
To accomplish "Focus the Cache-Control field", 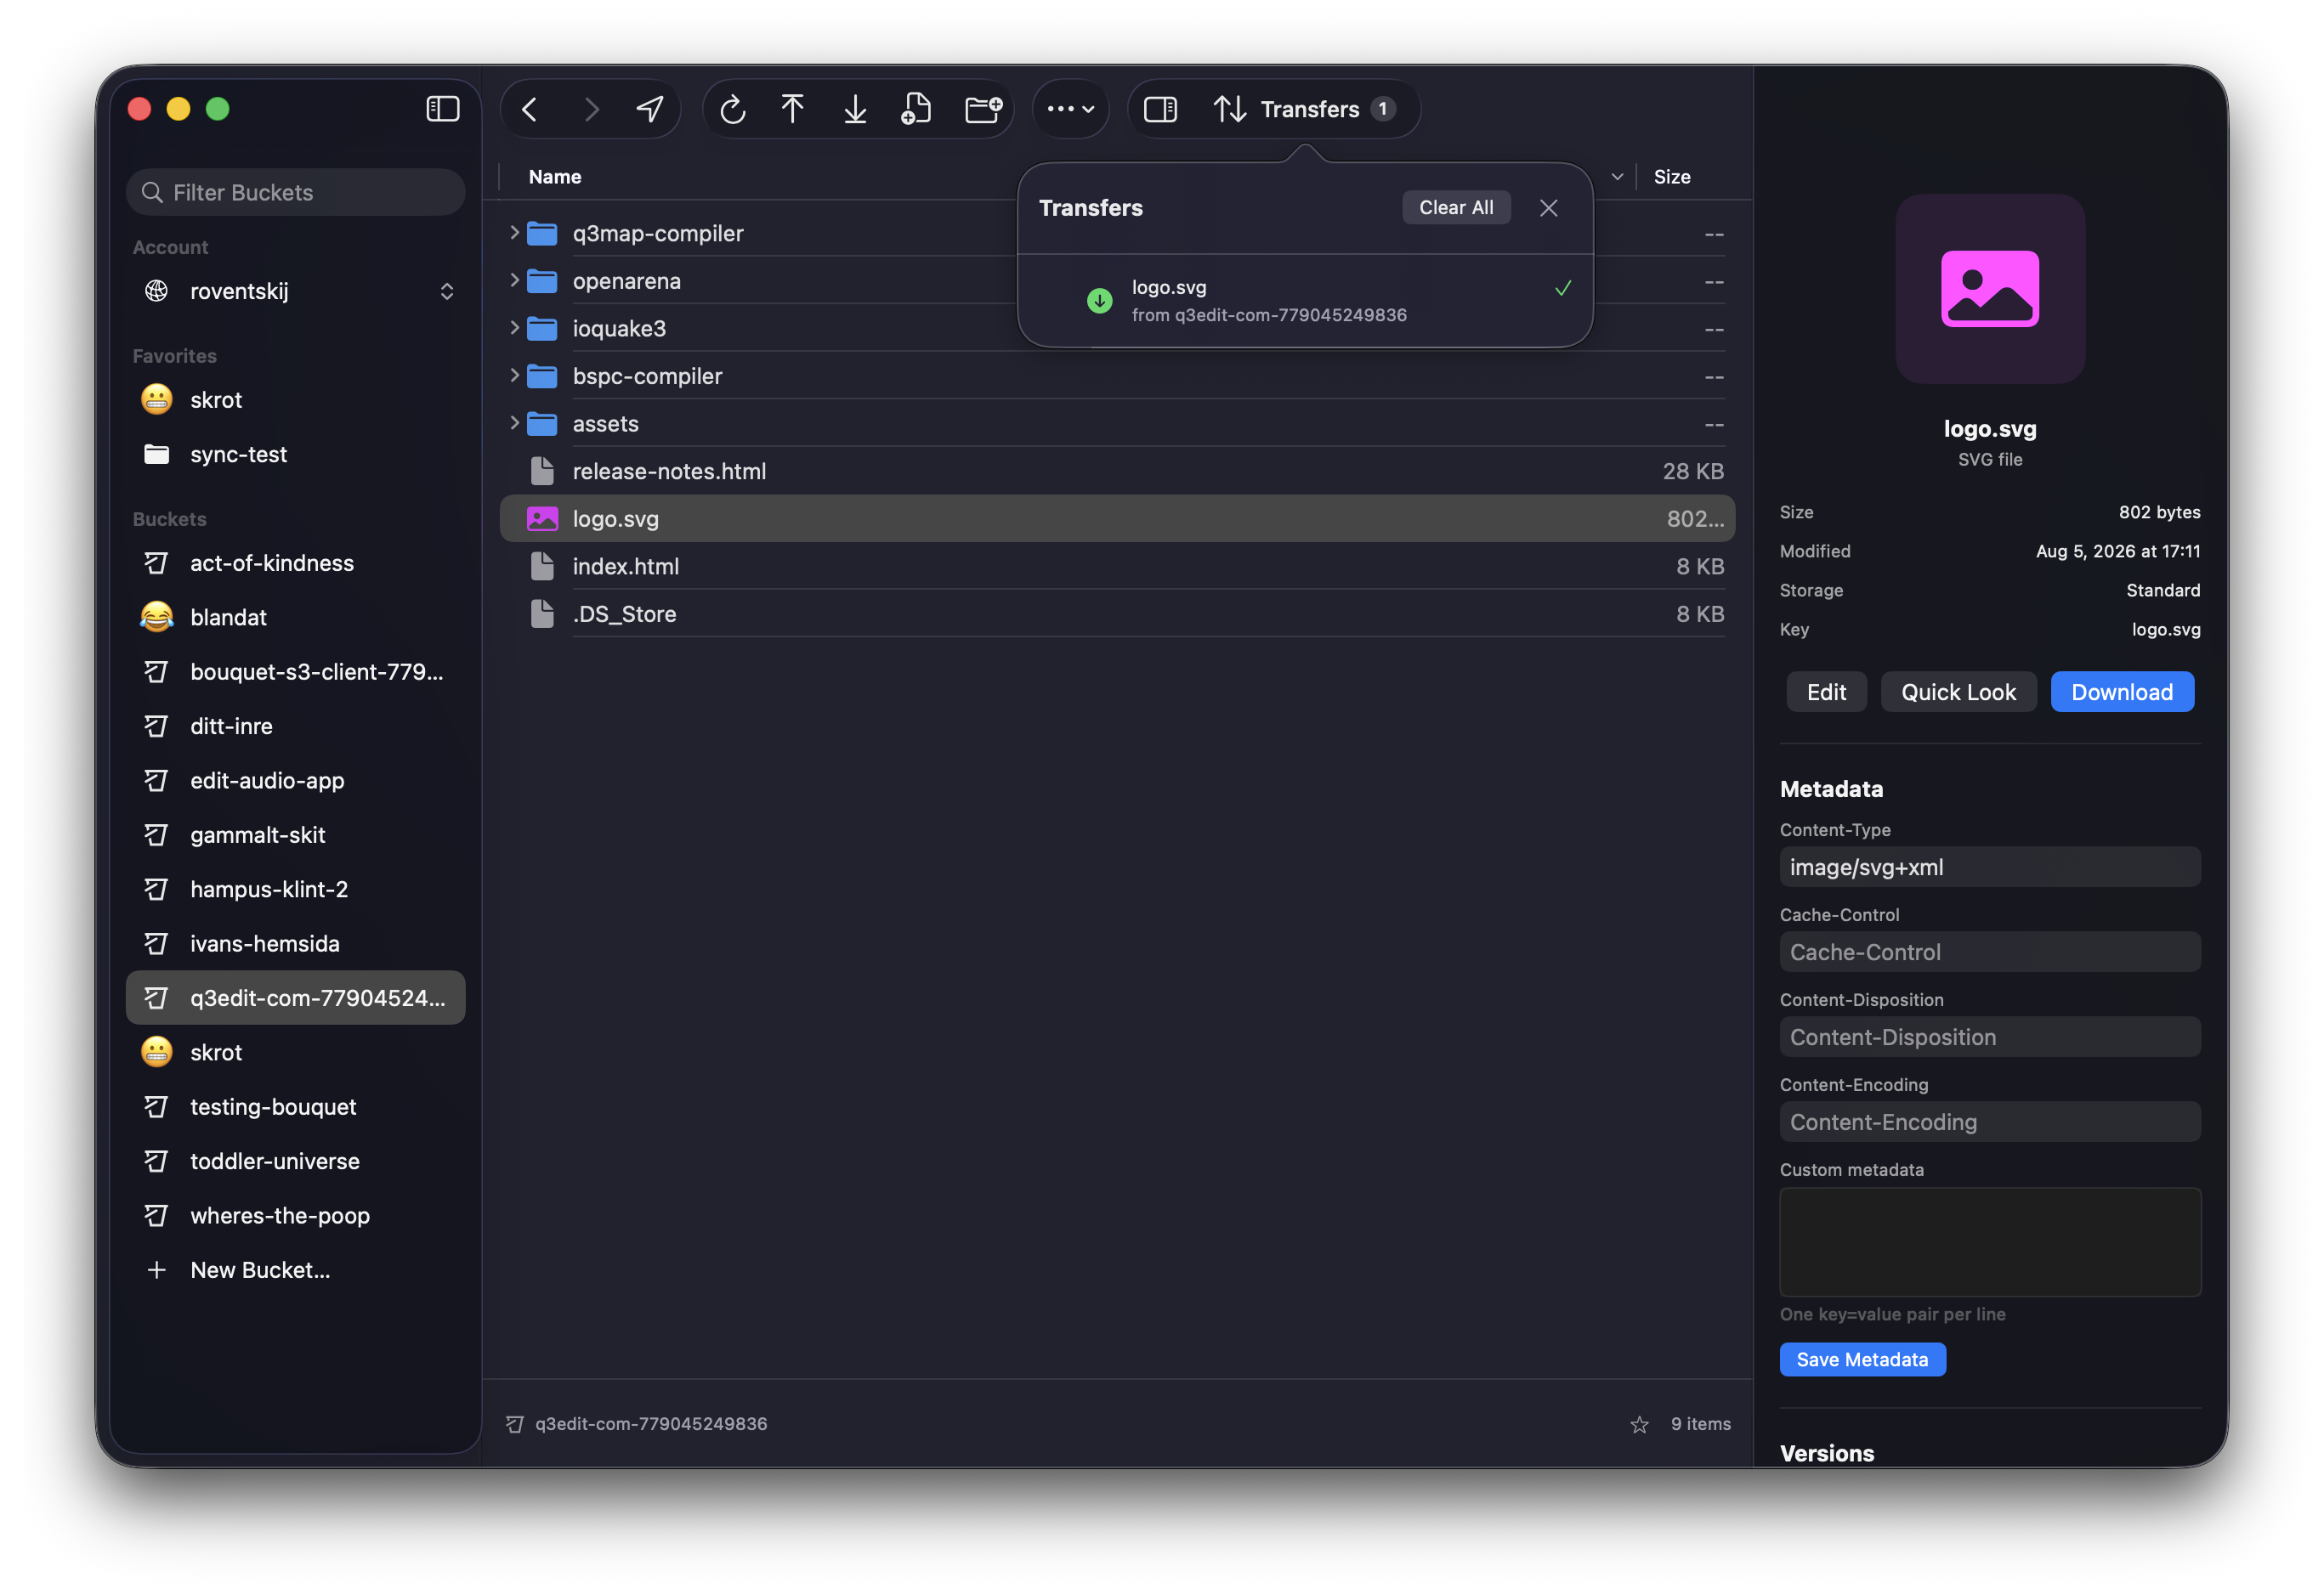I will pyautogui.click(x=1990, y=952).
